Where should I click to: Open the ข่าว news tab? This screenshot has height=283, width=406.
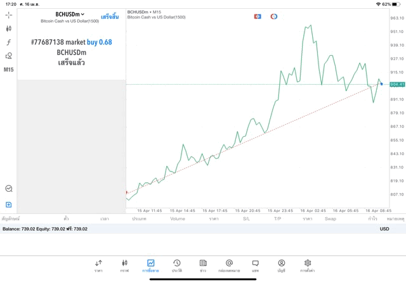203,266
